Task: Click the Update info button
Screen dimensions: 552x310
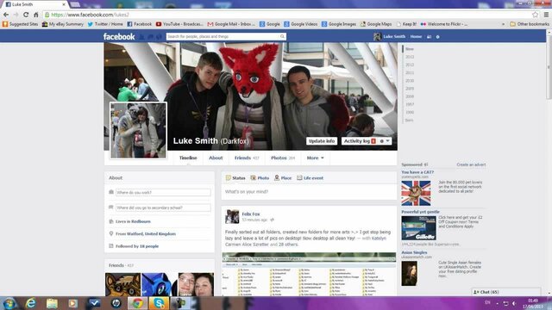Action: click(322, 141)
